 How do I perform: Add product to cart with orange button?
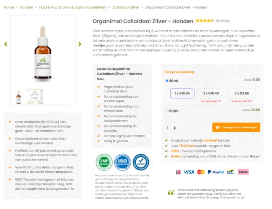[236, 128]
